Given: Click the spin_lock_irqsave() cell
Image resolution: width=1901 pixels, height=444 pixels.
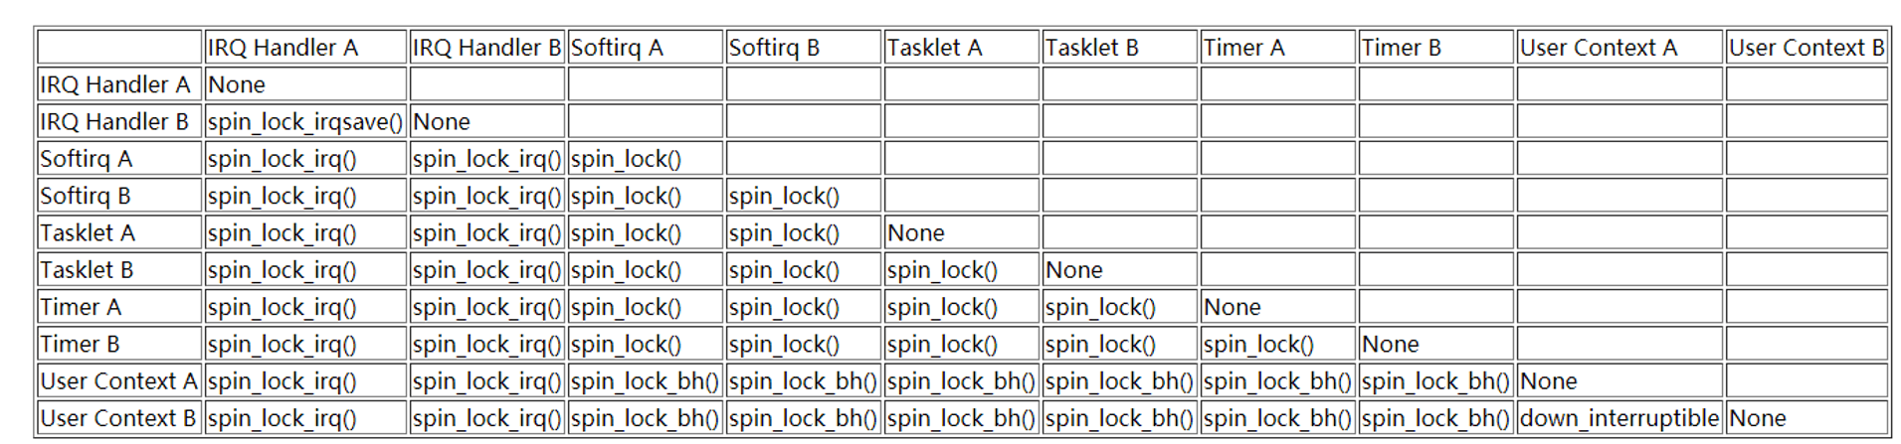Looking at the screenshot, I should 305,122.
